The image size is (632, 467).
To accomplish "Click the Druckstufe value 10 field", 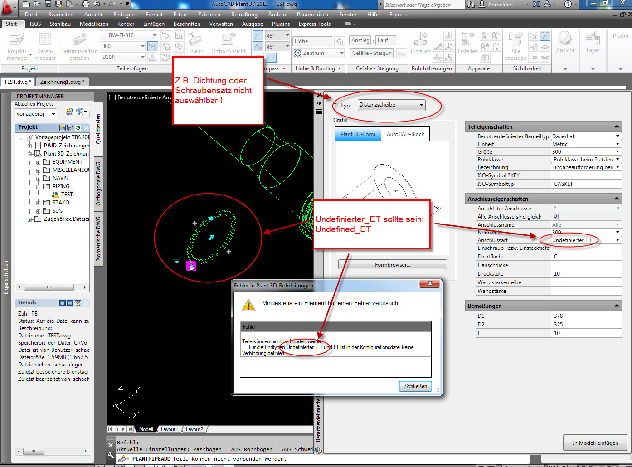I will (x=586, y=274).
